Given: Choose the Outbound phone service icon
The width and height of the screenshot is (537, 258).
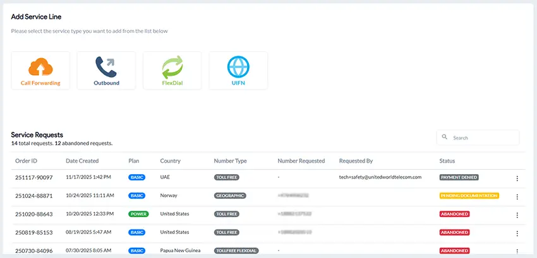Looking at the screenshot, I should [x=106, y=67].
